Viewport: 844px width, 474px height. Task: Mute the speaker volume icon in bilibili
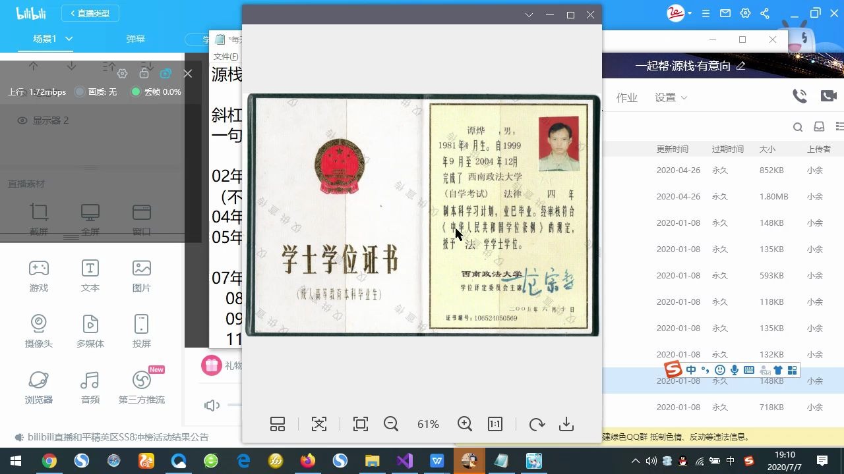212,406
